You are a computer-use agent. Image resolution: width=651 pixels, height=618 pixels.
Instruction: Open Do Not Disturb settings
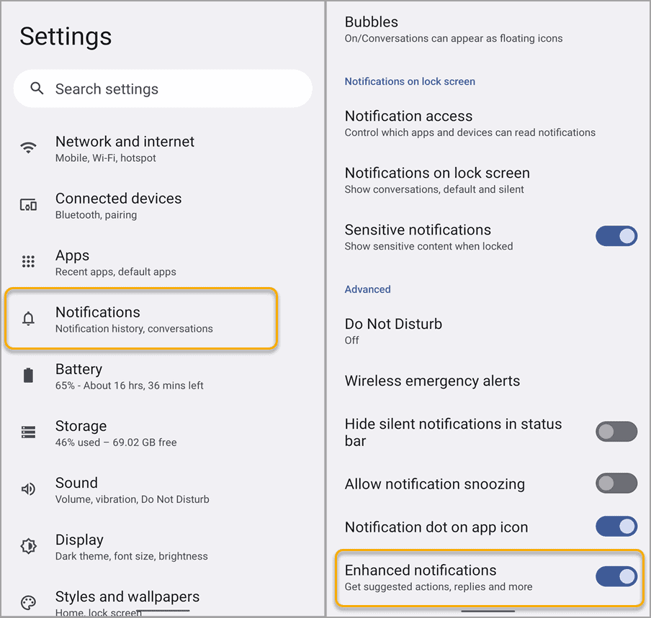click(x=393, y=330)
